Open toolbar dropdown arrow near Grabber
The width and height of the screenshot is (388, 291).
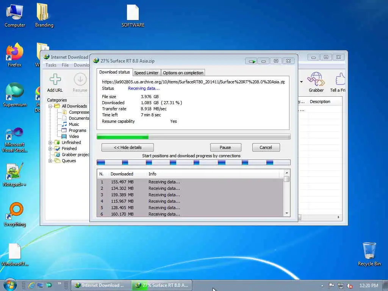click(301, 82)
